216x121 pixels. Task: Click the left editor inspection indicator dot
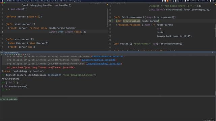[x=107, y=4]
